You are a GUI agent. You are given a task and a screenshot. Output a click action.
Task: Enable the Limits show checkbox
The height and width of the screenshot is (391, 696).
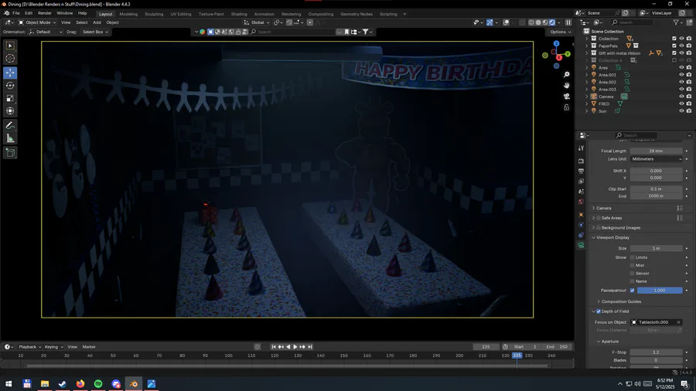pyautogui.click(x=632, y=257)
